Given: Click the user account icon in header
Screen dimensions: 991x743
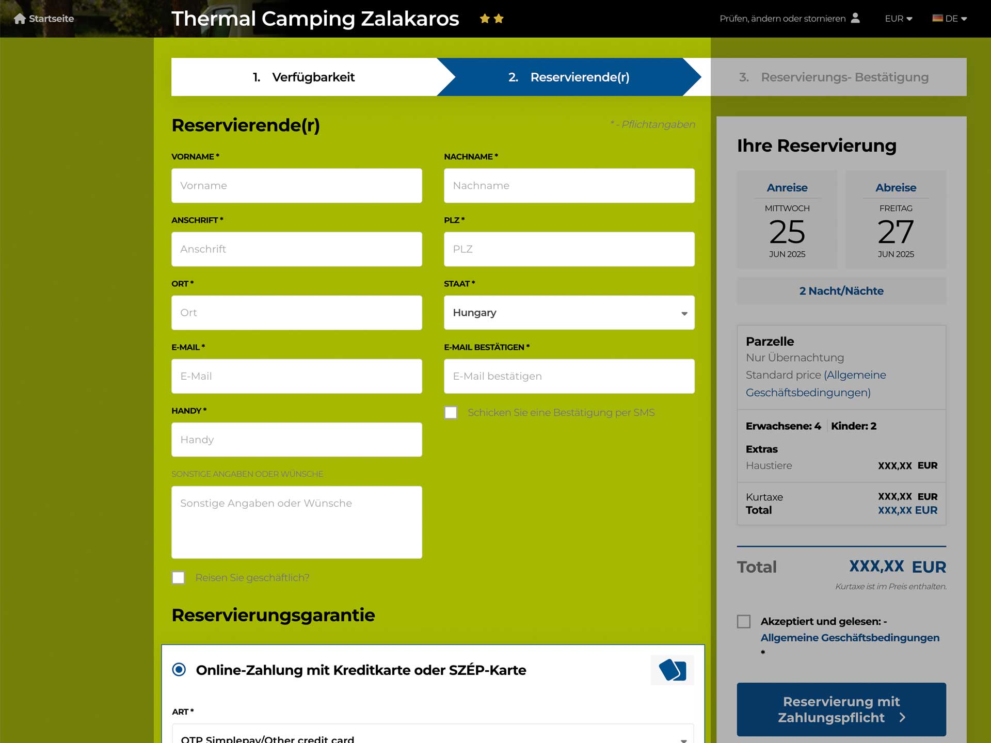Looking at the screenshot, I should point(855,18).
